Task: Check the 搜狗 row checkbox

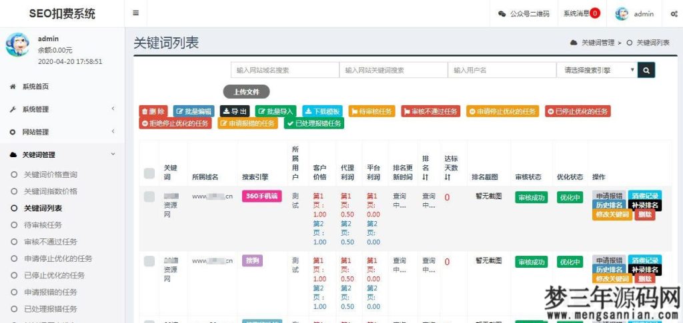Action: tap(149, 261)
